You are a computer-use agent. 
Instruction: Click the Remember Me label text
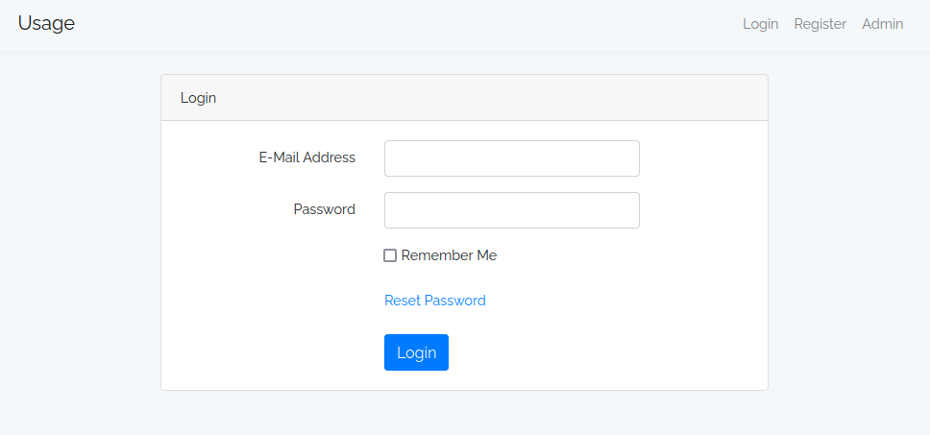coord(449,255)
